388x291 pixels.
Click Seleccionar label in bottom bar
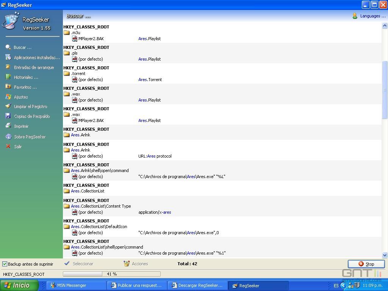(x=83, y=264)
